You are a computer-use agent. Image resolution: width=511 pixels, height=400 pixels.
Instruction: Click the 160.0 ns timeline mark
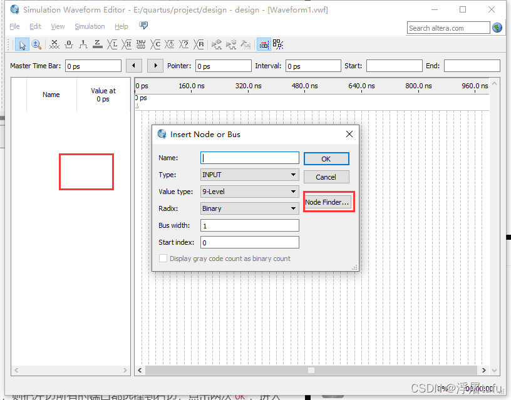click(192, 86)
